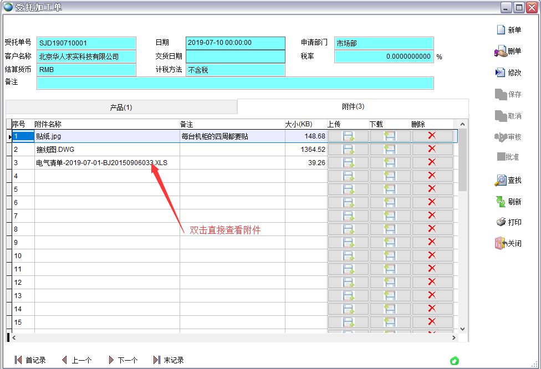
Task: Click the 关闭 close form icon
Action: (x=508, y=243)
